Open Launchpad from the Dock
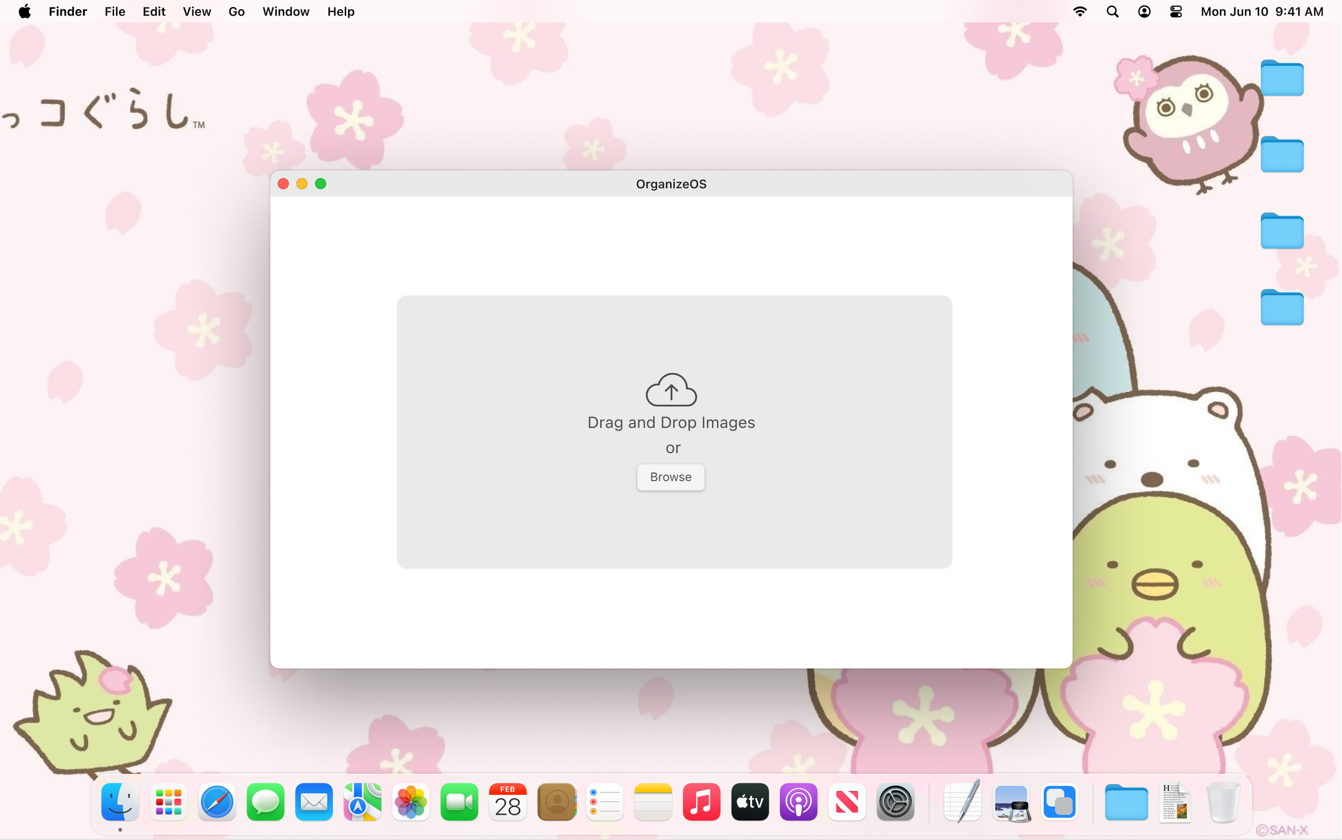1342x840 pixels. pyautogui.click(x=168, y=802)
